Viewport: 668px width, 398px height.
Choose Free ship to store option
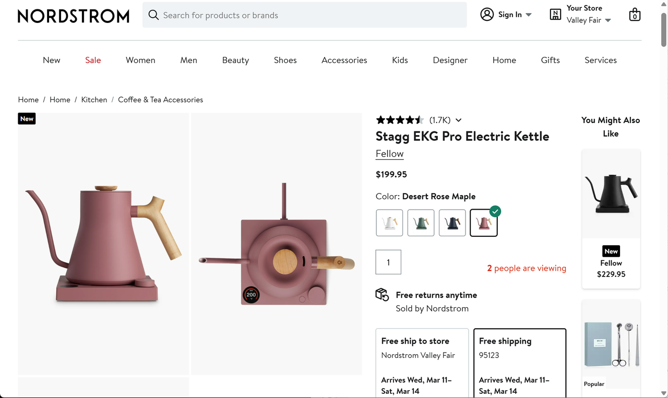[422, 363]
